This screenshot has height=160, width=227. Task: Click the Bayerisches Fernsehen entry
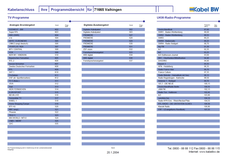39,58
